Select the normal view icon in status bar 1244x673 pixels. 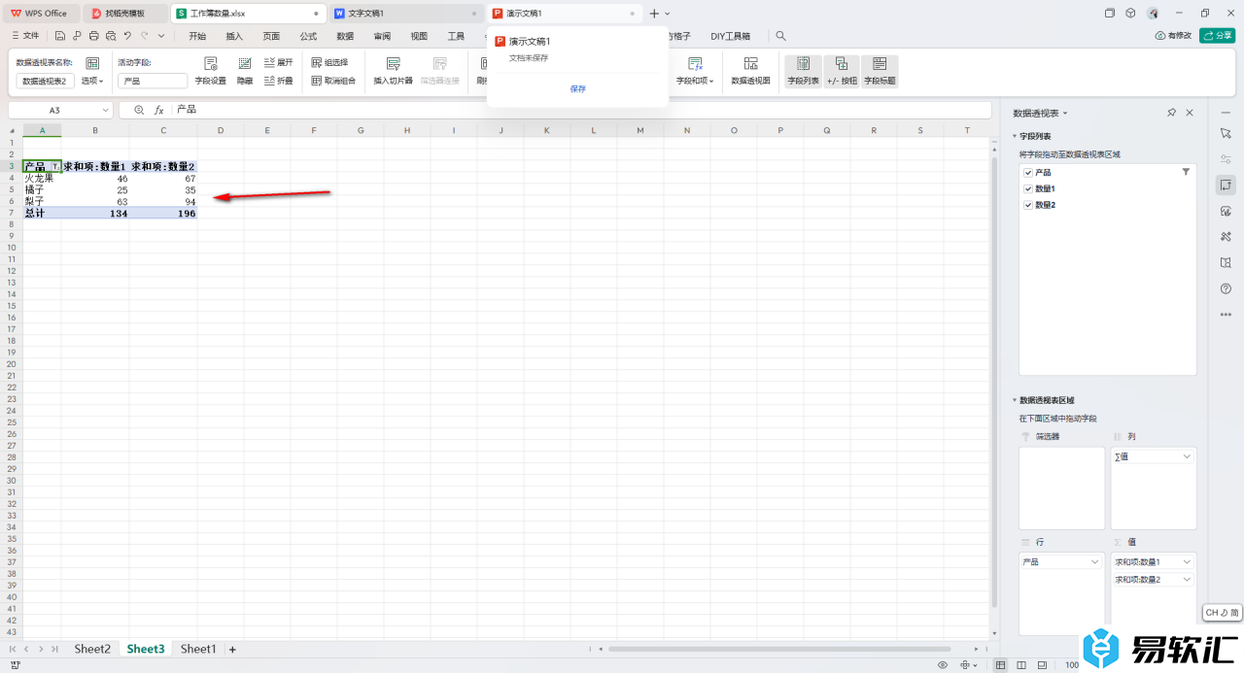pos(1001,665)
